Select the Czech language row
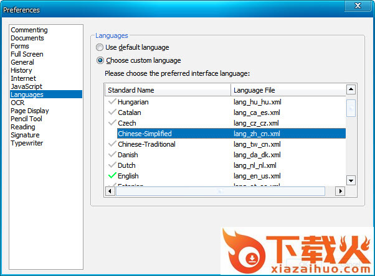Image resolution: width=375 pixels, height=276 pixels. point(126,123)
